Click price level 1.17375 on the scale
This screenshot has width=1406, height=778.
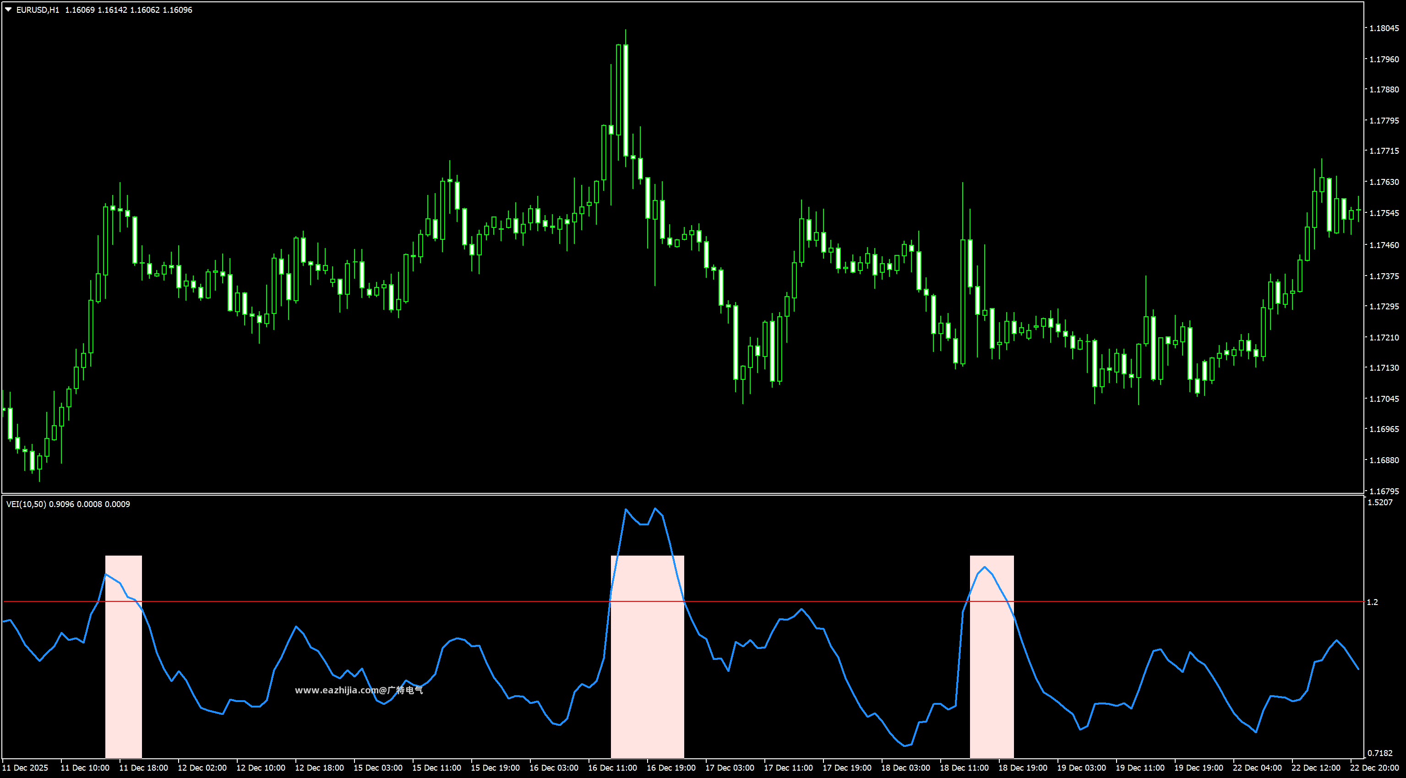1384,276
